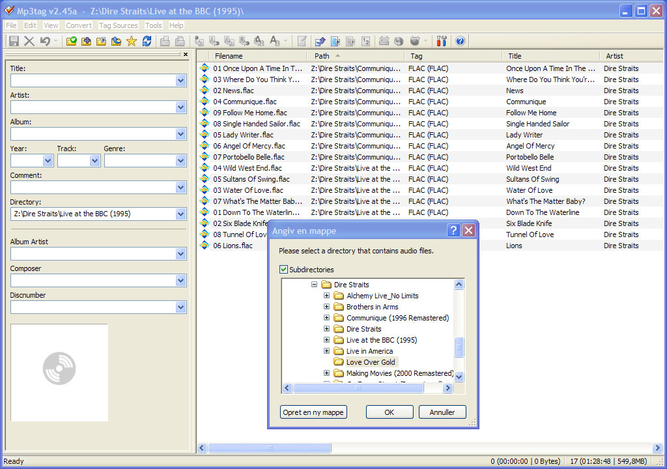Open the Edit menu
The image size is (667, 469).
click(30, 25)
